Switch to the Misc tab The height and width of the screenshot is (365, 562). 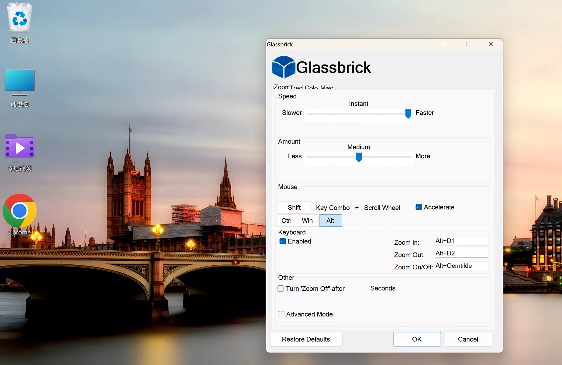(x=326, y=88)
